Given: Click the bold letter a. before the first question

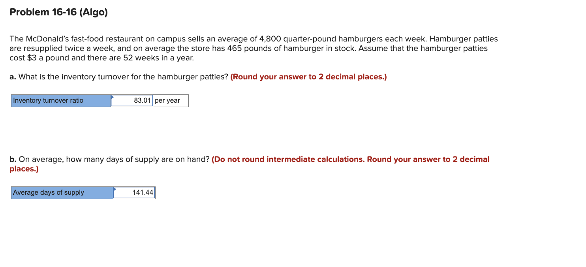Looking at the screenshot, I should pos(12,77).
